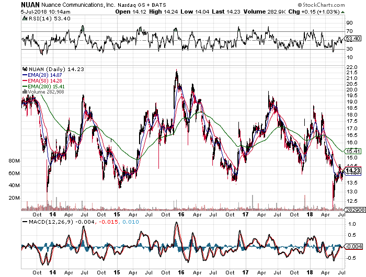Screen dimensions: 366x277
Task: Select the blue EMA(20) line swatch
Action: coord(25,75)
